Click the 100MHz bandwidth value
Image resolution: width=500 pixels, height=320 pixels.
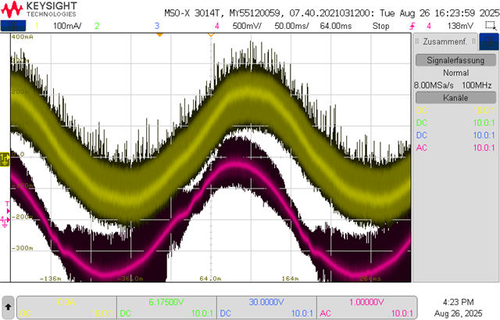click(x=477, y=85)
